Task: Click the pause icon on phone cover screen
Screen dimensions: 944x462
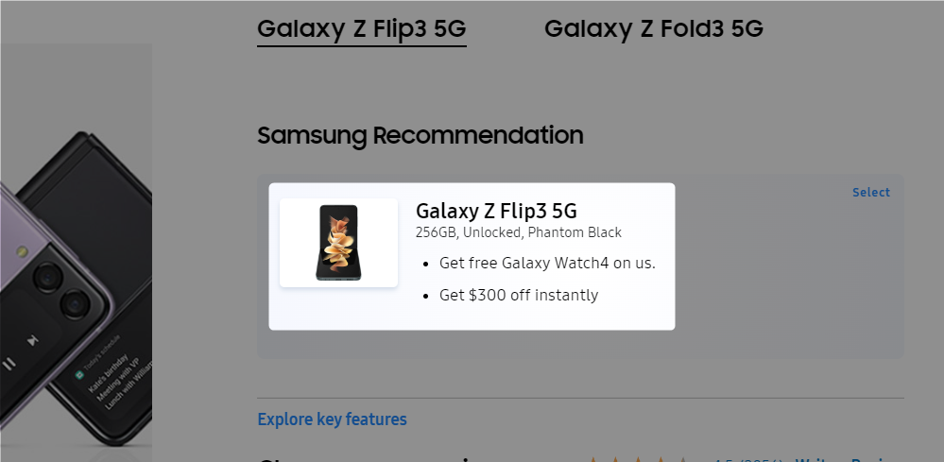Action: tap(9, 363)
